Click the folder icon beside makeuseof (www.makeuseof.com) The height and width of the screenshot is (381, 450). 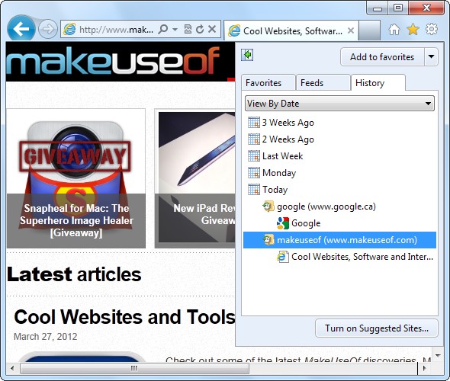coord(268,240)
